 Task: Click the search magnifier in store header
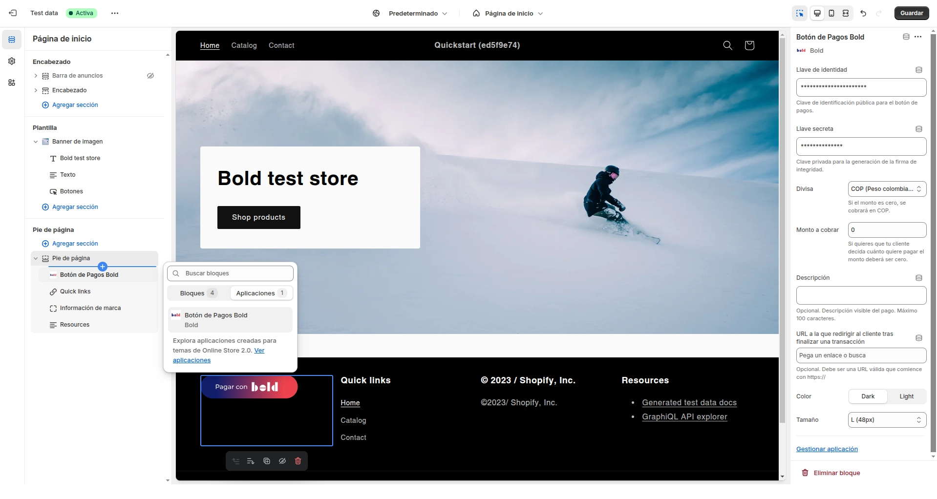point(727,45)
